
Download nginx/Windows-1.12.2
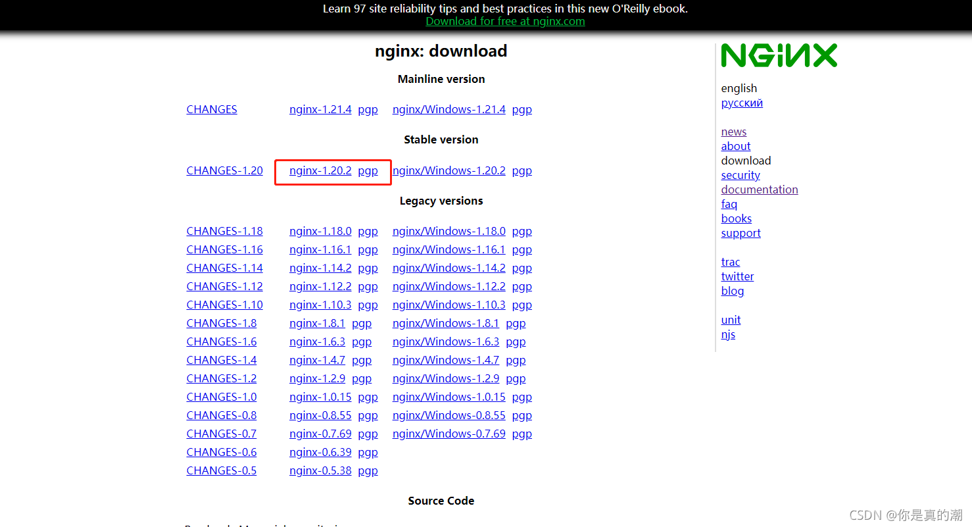pyautogui.click(x=449, y=286)
